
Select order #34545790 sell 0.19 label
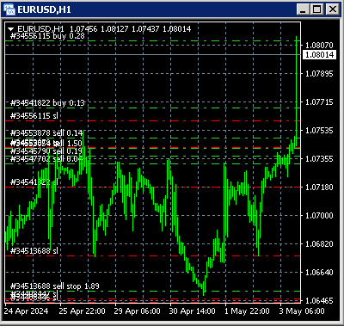[x=46, y=151]
